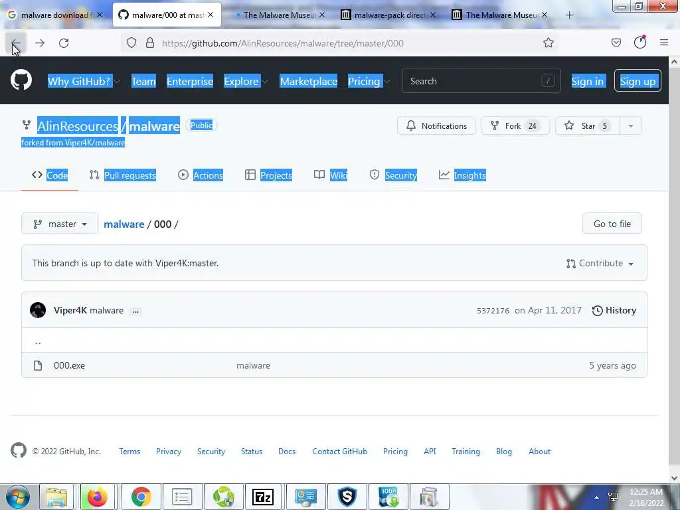Open the 000.exe file link
The image size is (680, 510).
point(69,366)
